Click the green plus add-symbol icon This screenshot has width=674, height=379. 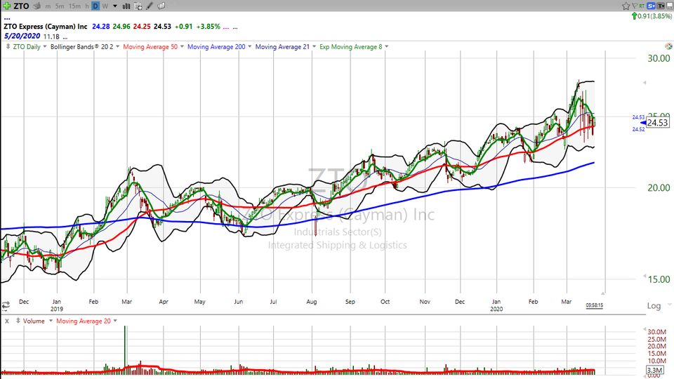coord(6,6)
